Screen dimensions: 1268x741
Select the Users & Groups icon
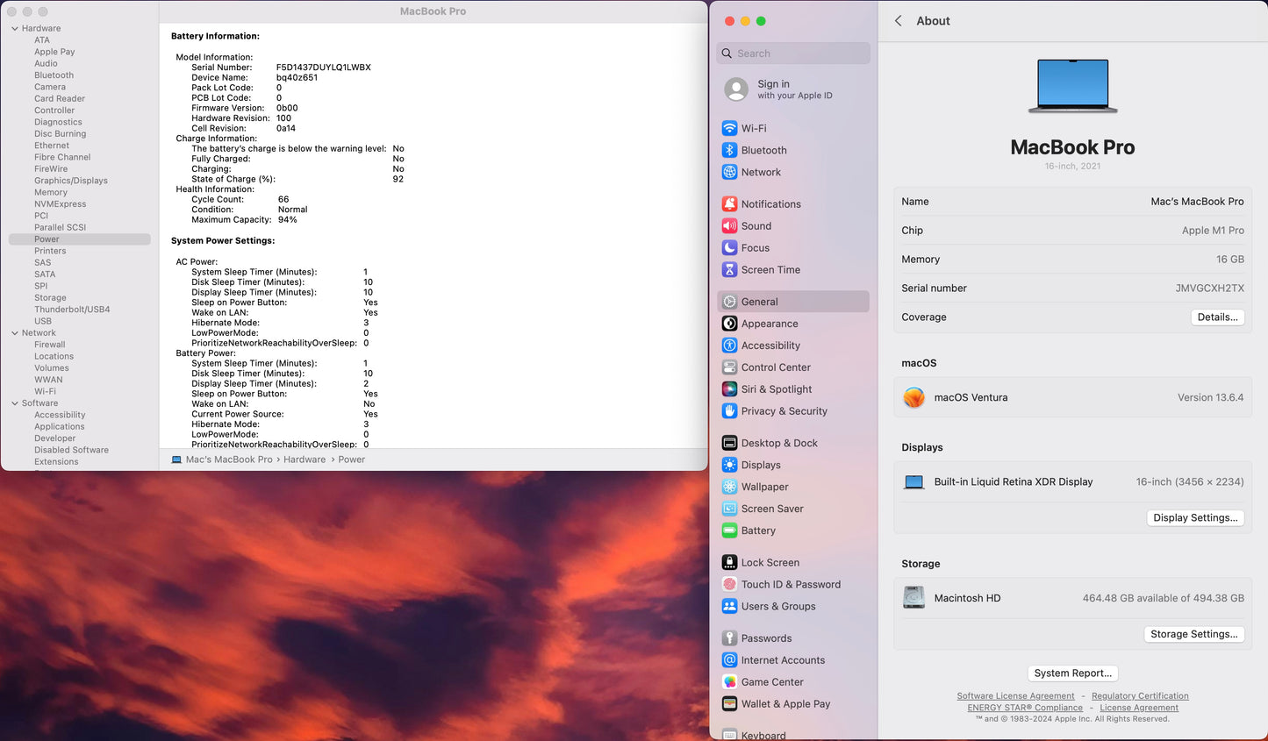pos(729,606)
